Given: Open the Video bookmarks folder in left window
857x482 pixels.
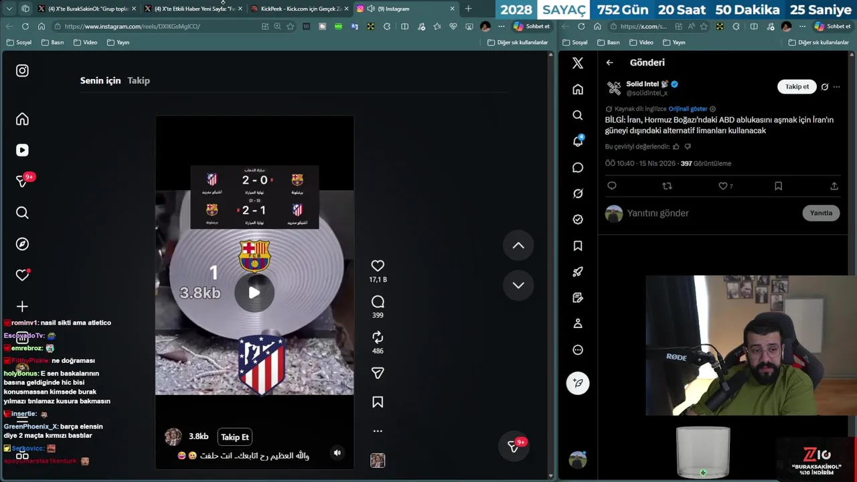Looking at the screenshot, I should [85, 42].
